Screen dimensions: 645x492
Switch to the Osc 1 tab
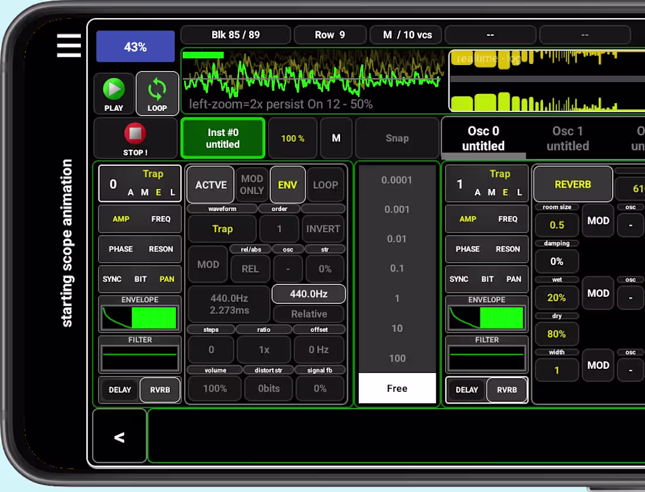[566, 138]
